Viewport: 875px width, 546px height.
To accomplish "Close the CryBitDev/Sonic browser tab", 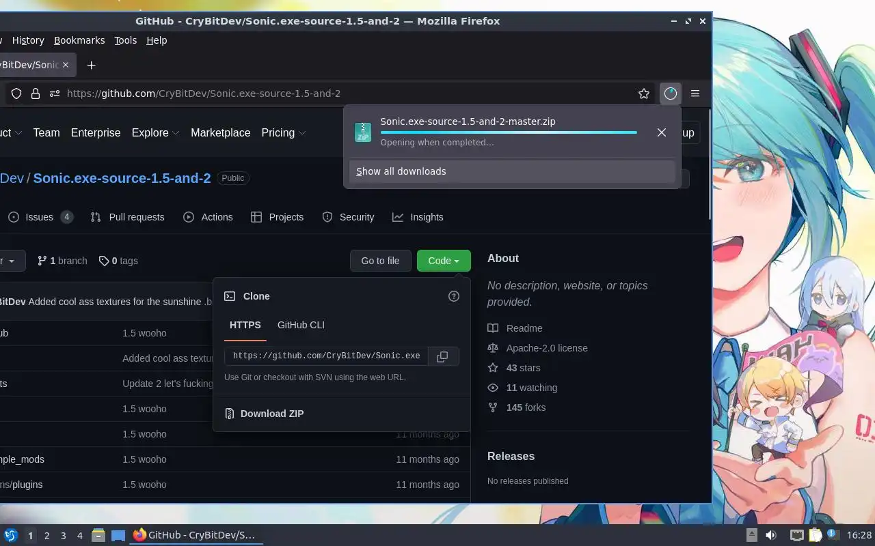I will 66,65.
